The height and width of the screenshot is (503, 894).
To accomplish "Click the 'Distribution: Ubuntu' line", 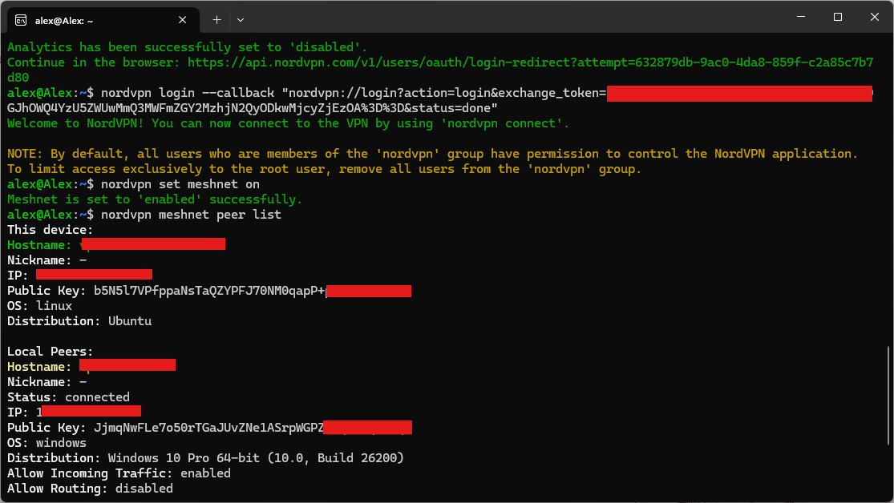I will [x=79, y=321].
